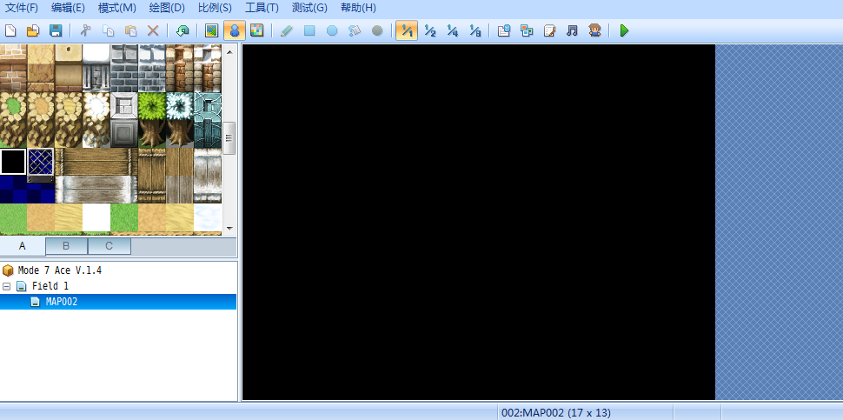
Task: Open the 测试(G) menu
Action: (x=309, y=8)
